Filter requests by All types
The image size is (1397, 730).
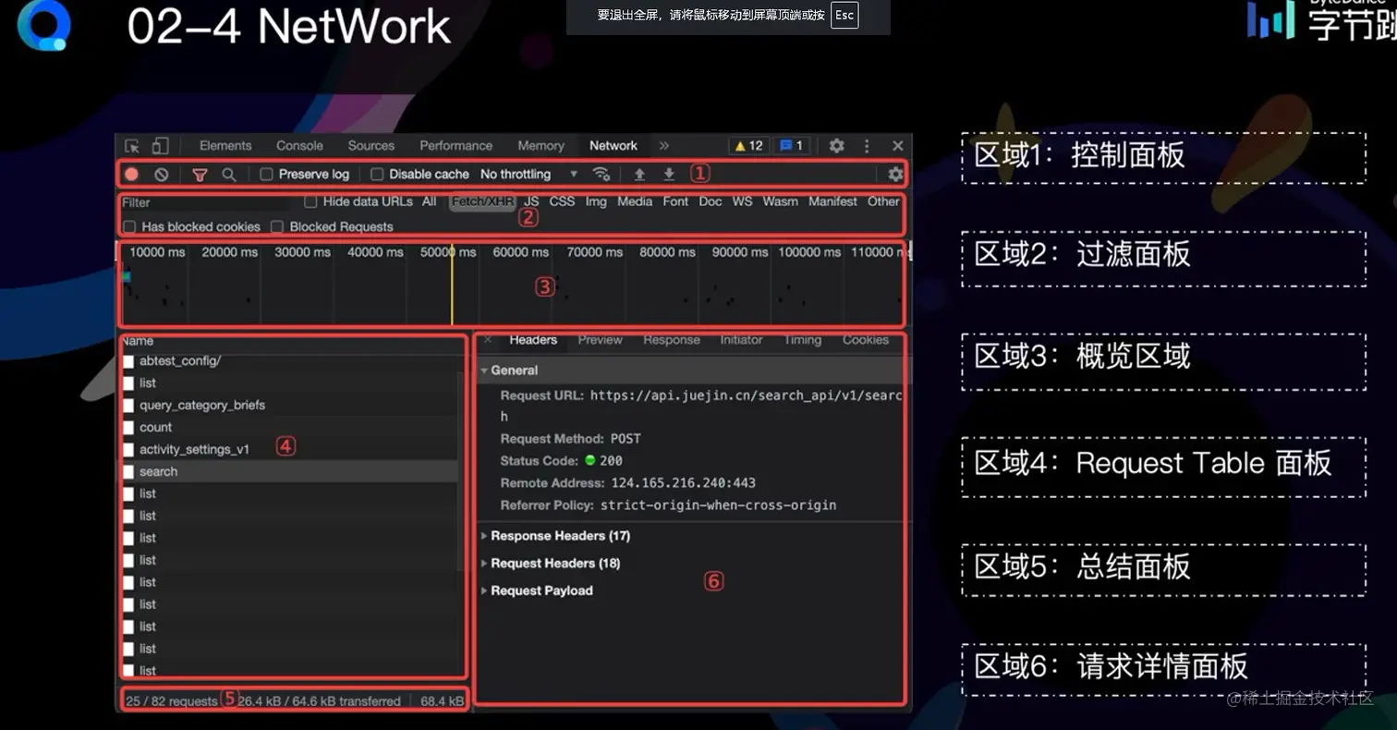430,201
